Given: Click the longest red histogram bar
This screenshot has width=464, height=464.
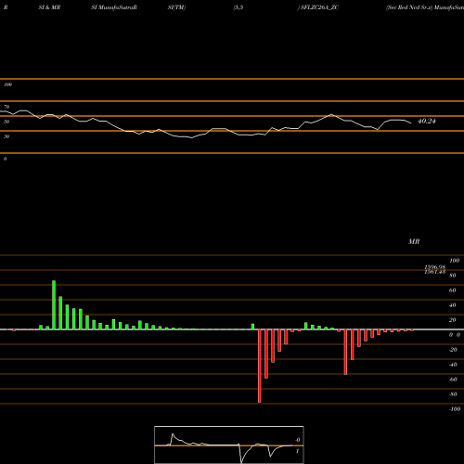Looking at the screenshot, I should tap(260, 366).
